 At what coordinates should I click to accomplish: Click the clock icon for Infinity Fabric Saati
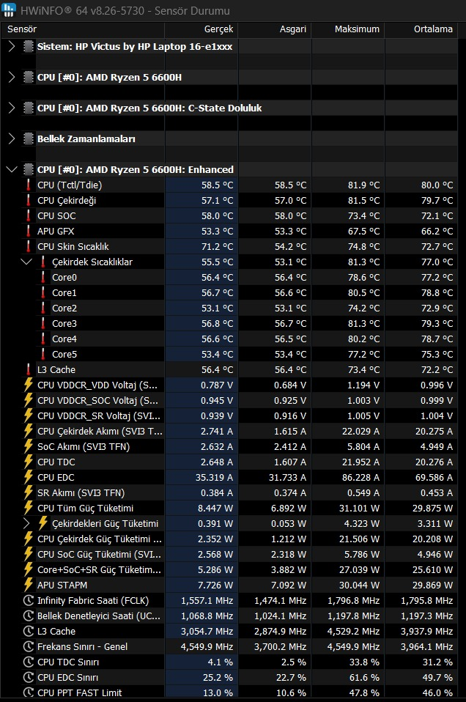coord(28,600)
